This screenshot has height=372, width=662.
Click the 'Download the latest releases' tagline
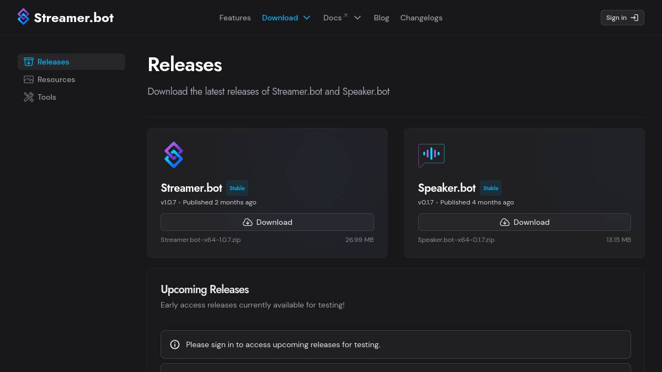pyautogui.click(x=269, y=91)
